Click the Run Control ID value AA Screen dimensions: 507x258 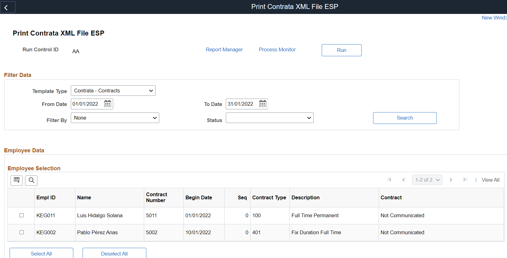click(76, 51)
